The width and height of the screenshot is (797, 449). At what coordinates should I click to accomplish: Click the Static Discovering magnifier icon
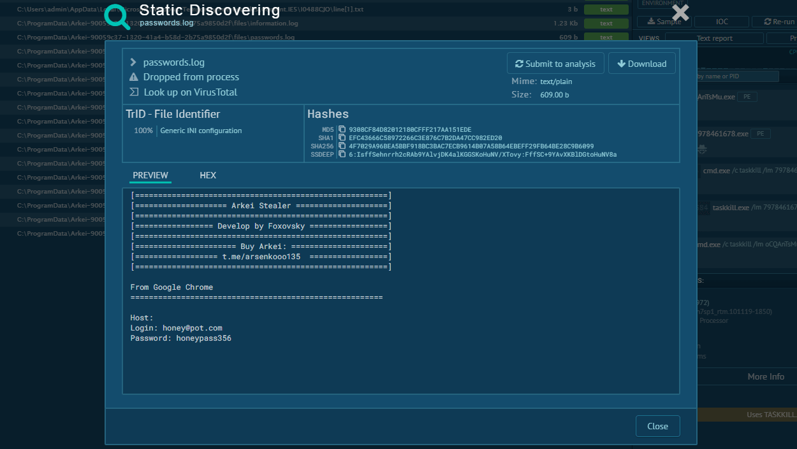117,17
